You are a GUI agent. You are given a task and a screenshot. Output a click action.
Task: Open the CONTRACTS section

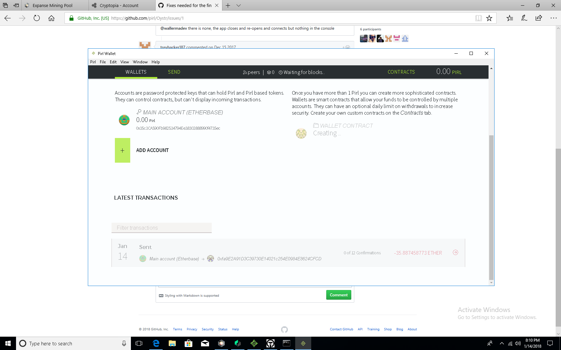401,72
